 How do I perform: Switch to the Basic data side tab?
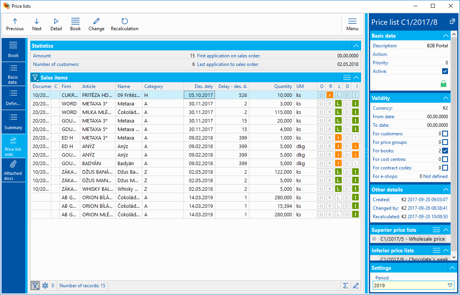pyautogui.click(x=13, y=74)
